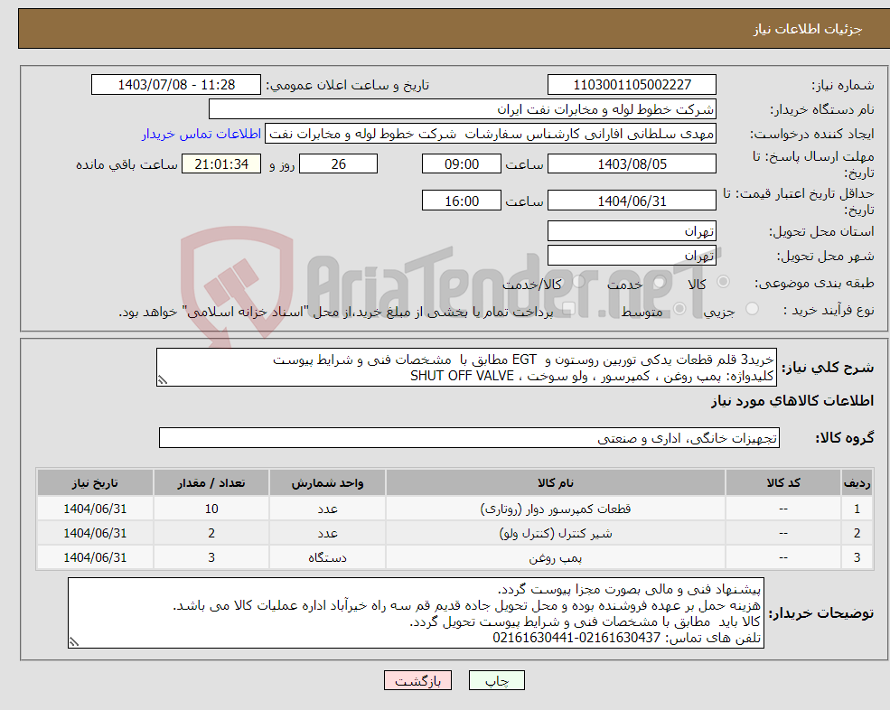Select the خدمت radio button
Screen dimensions: 890x710
(x=660, y=282)
